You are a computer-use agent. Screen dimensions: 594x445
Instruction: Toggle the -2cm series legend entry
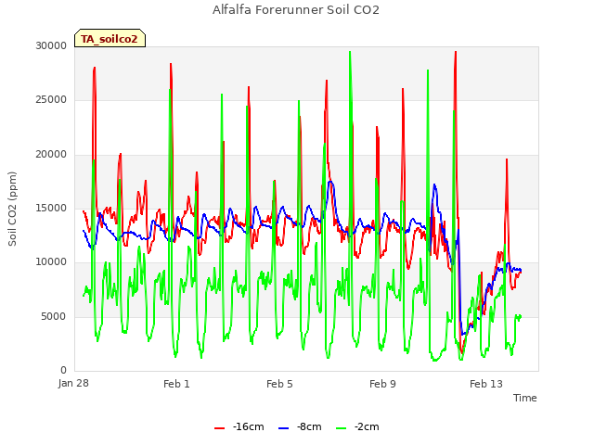pyautogui.click(x=357, y=426)
